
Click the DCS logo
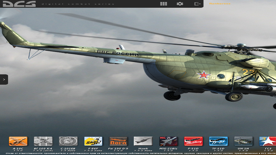pyautogui.click(x=19, y=4)
